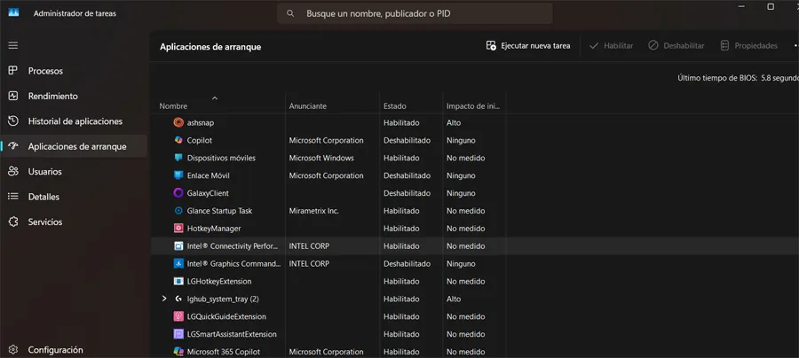Click the Rendimiento sidebar icon

coord(12,96)
